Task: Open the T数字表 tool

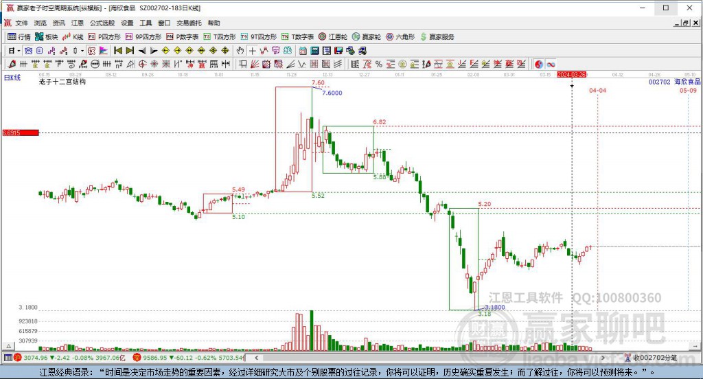Action: (x=298, y=37)
